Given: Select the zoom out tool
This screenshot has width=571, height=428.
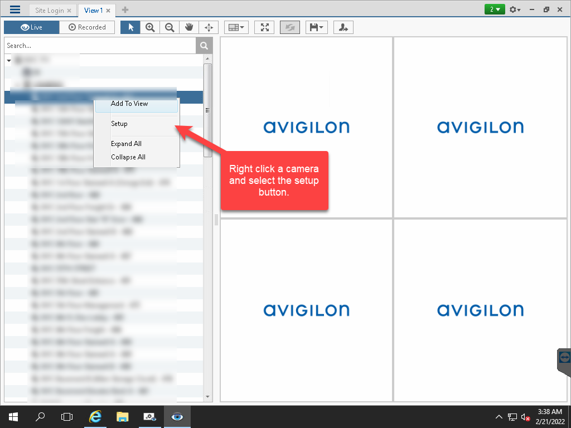Looking at the screenshot, I should coord(169,27).
